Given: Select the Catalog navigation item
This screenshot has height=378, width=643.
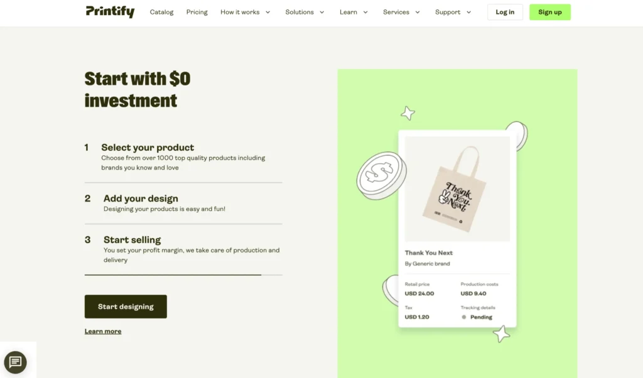Looking at the screenshot, I should [161, 11].
